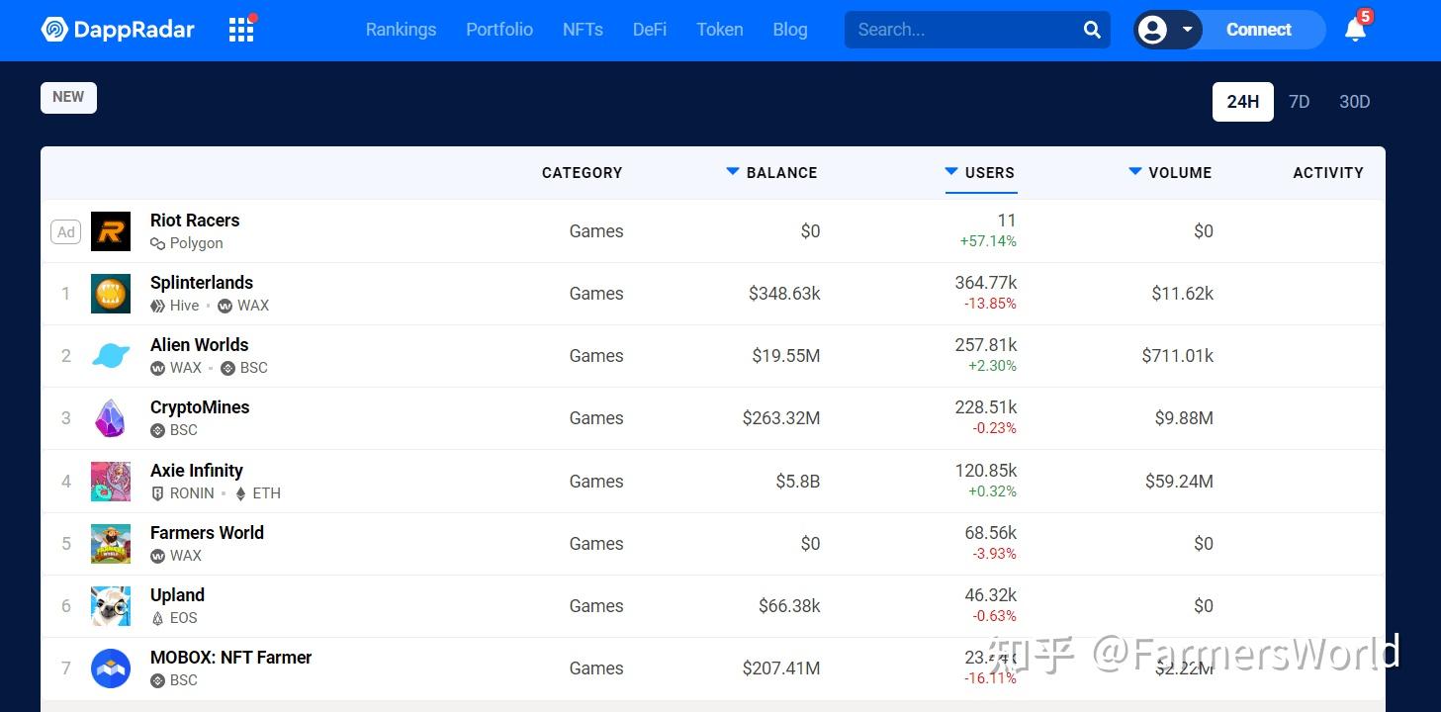Open the apps grid menu icon

[x=241, y=30]
